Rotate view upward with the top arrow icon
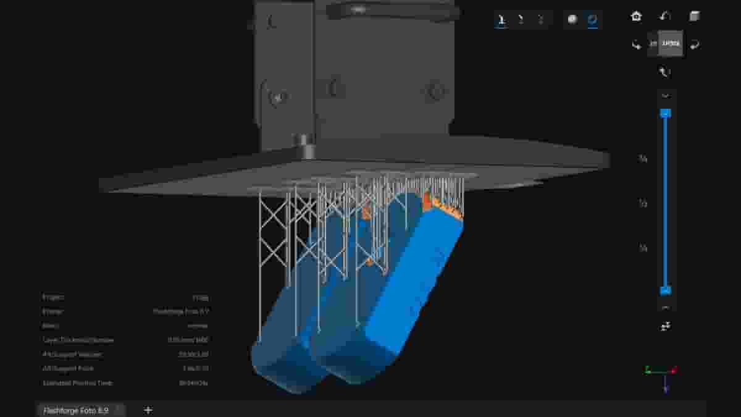The image size is (741, 417). (x=665, y=16)
